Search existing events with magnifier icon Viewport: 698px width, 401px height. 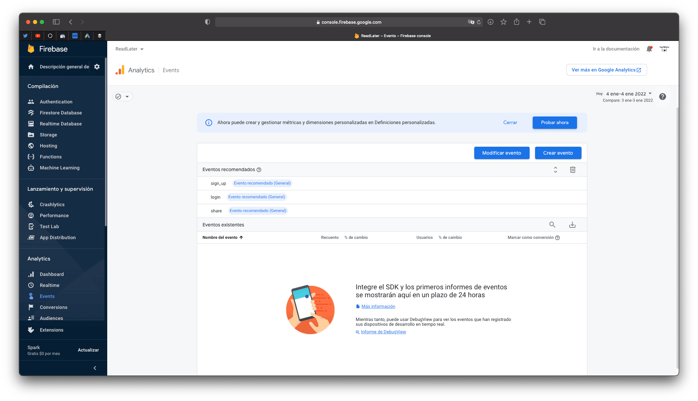pos(552,225)
